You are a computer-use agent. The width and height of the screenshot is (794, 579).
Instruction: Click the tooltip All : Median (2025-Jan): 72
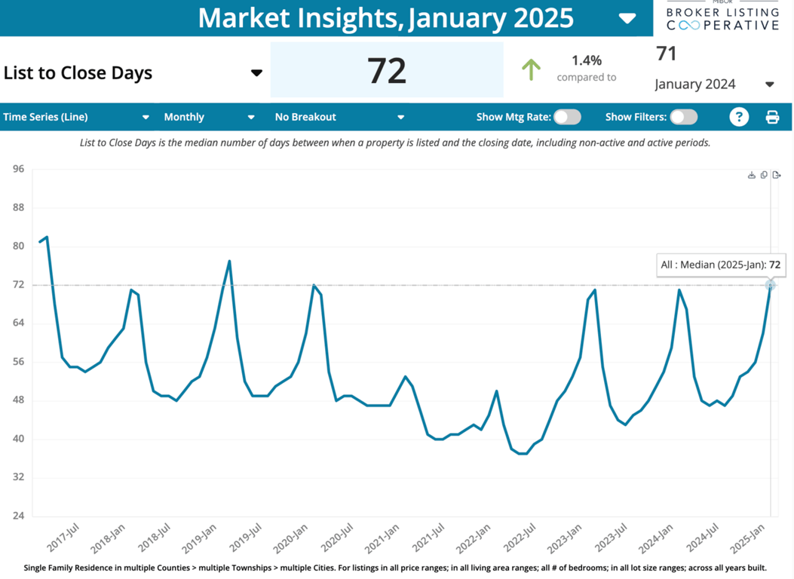click(721, 265)
